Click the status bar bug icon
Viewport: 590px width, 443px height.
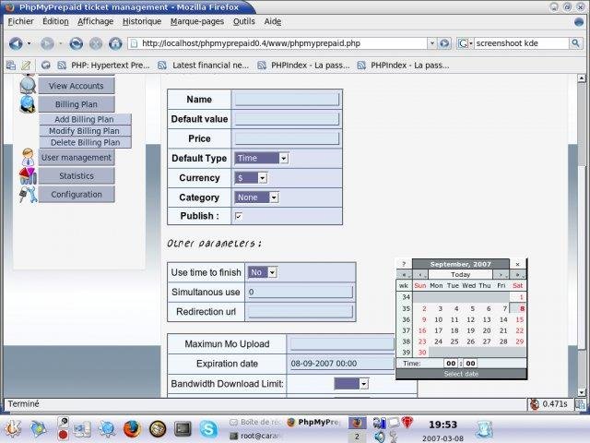[534, 404]
